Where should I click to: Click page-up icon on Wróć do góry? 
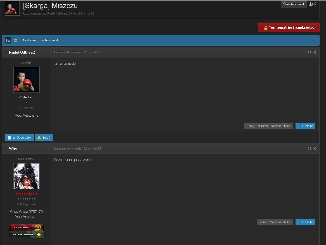click(x=9, y=138)
